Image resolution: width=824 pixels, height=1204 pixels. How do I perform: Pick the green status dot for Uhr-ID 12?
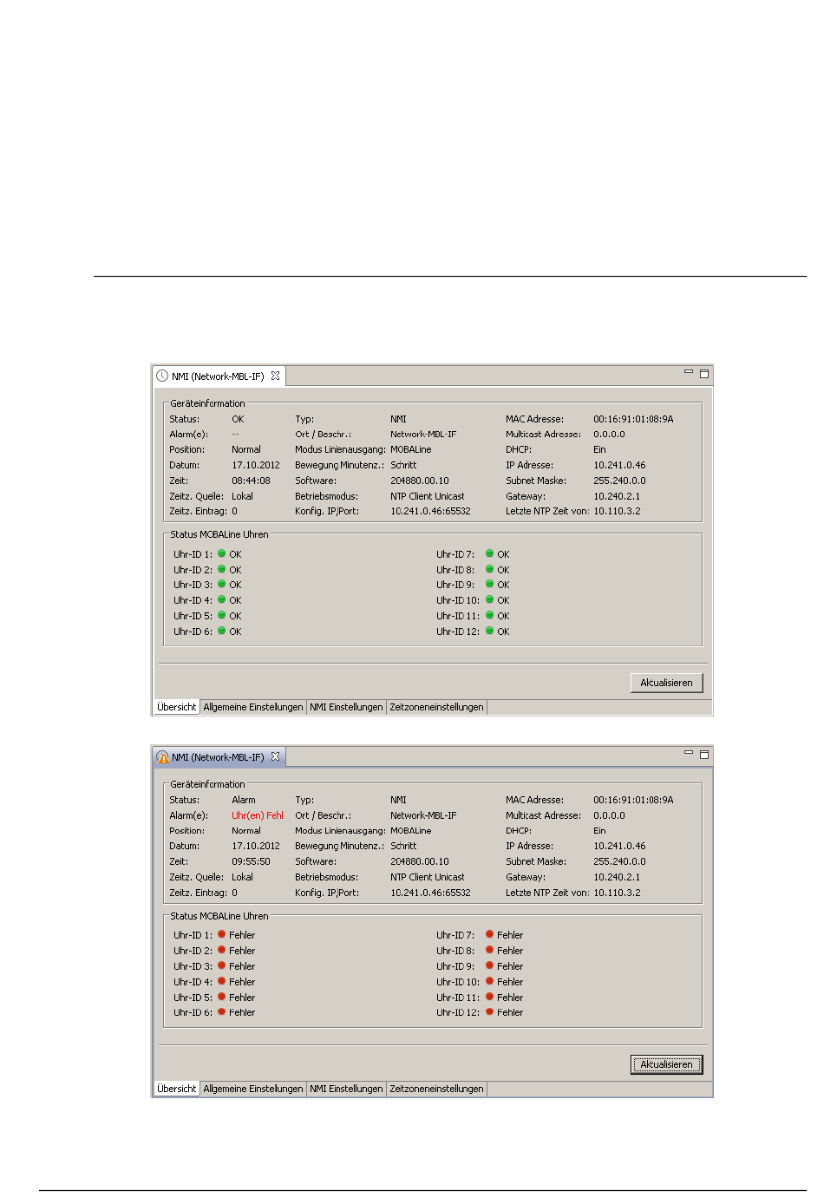click(490, 631)
